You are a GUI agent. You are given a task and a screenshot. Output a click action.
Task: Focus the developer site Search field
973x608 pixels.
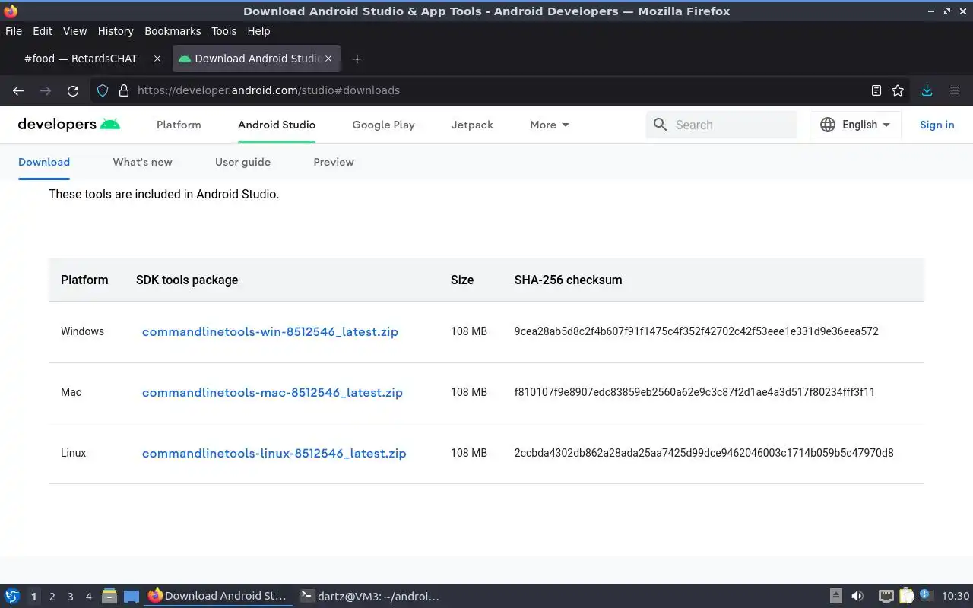tap(721, 125)
